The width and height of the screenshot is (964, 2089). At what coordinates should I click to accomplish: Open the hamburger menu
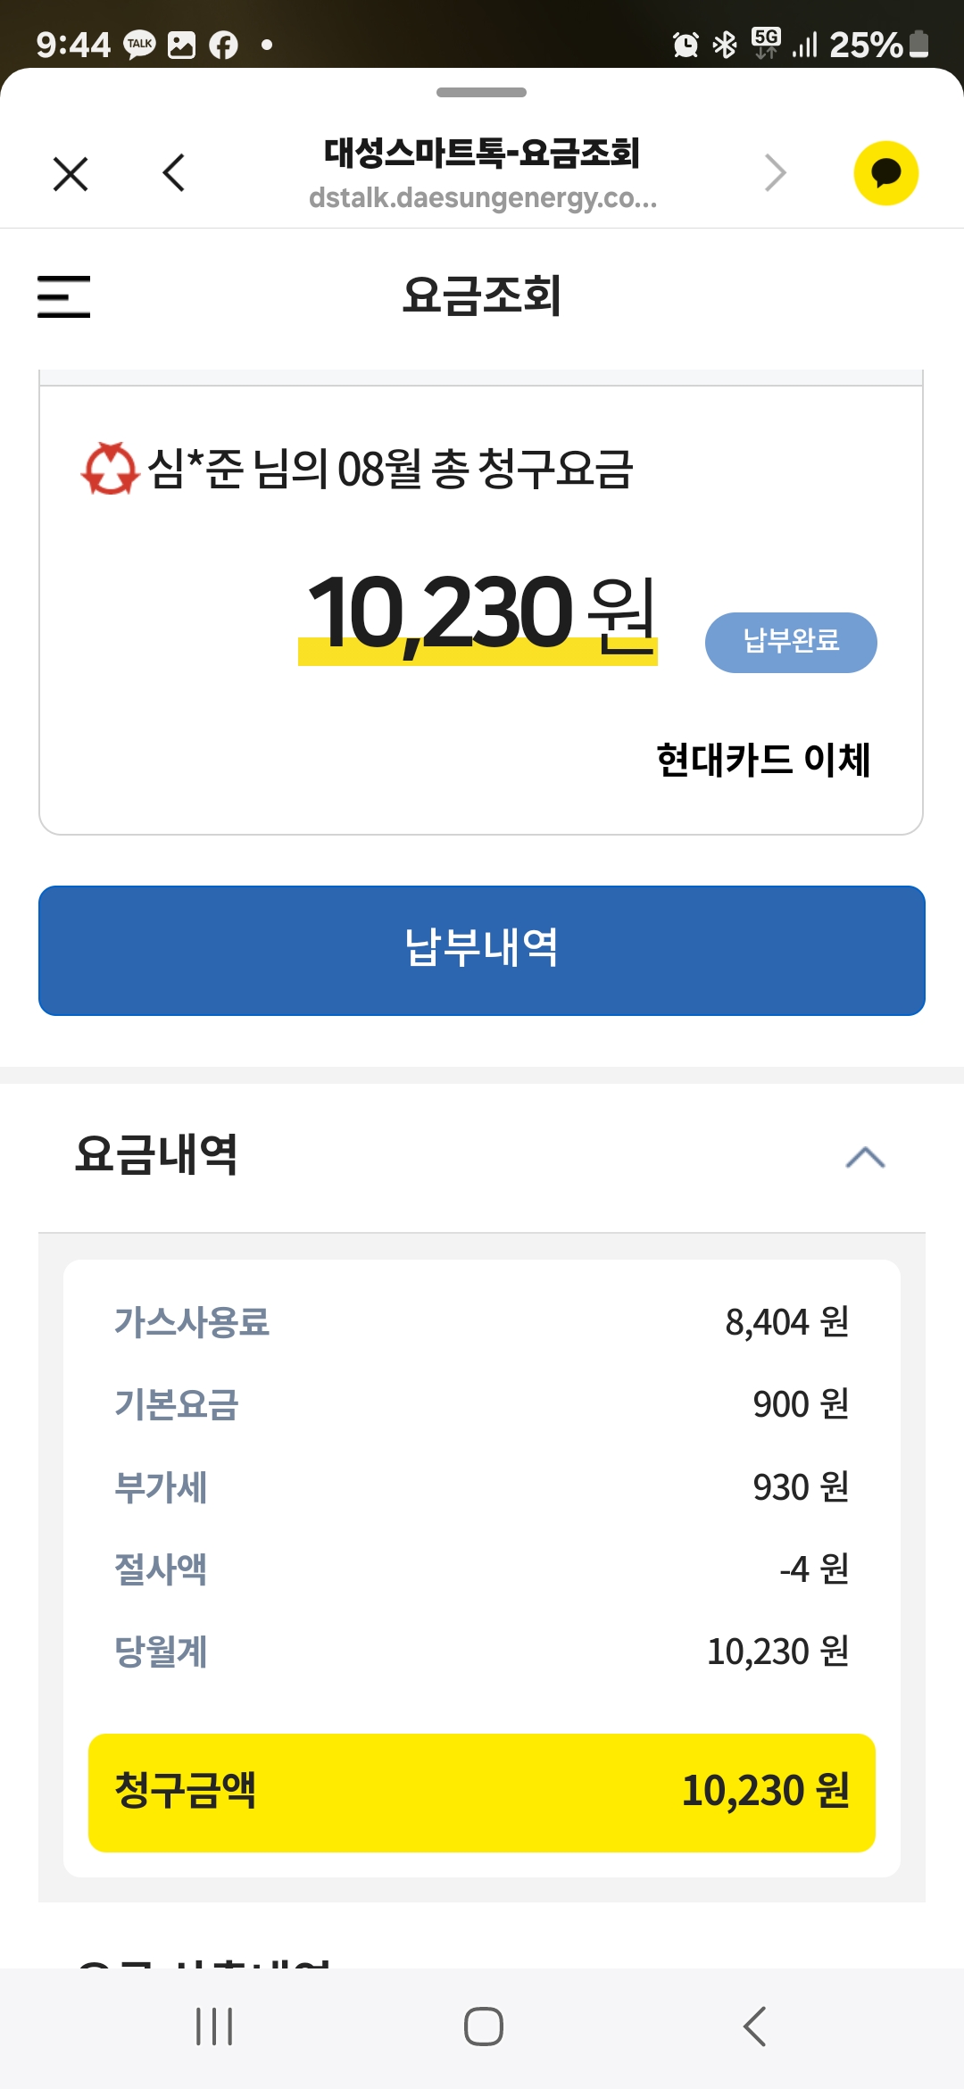[64, 296]
